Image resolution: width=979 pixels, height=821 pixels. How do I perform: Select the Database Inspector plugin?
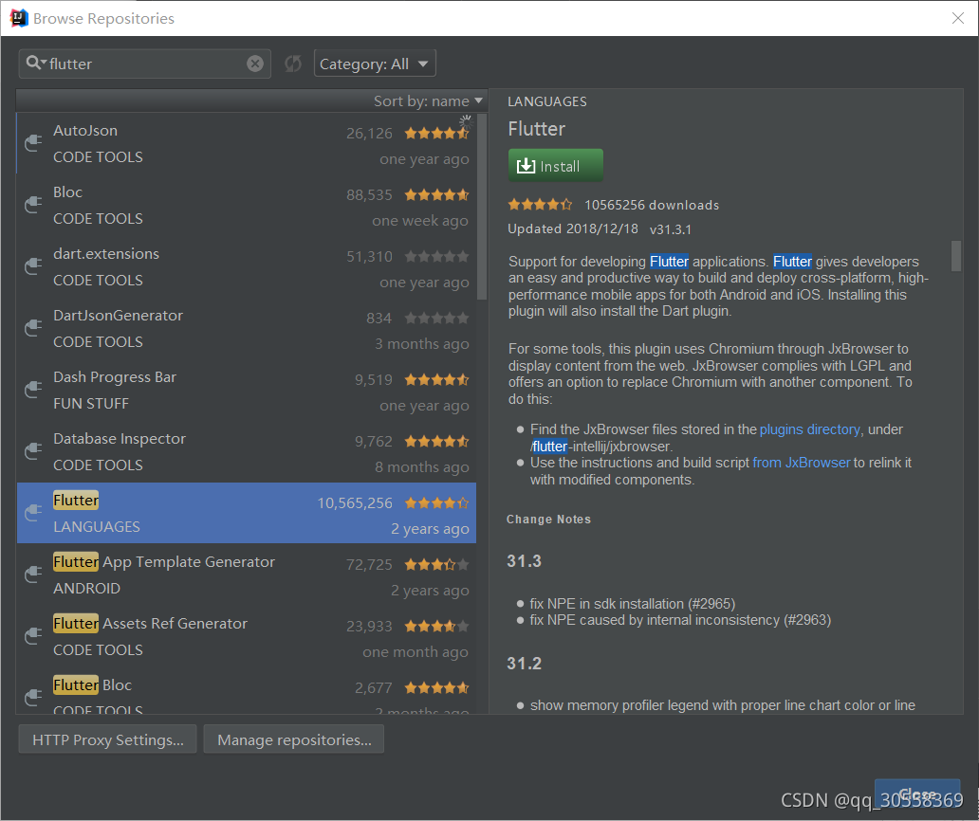click(247, 451)
